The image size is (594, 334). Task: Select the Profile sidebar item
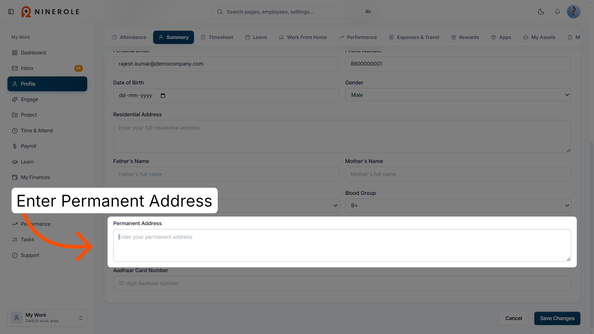pos(47,84)
